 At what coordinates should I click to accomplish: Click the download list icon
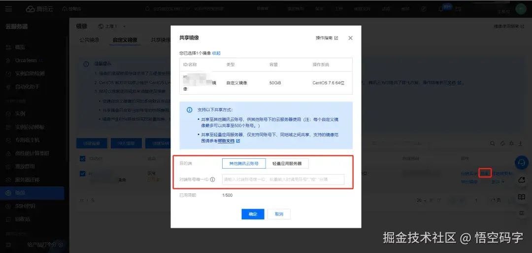tap(521, 144)
